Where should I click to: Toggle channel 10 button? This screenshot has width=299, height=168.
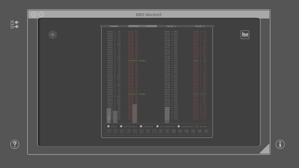[x=174, y=131]
